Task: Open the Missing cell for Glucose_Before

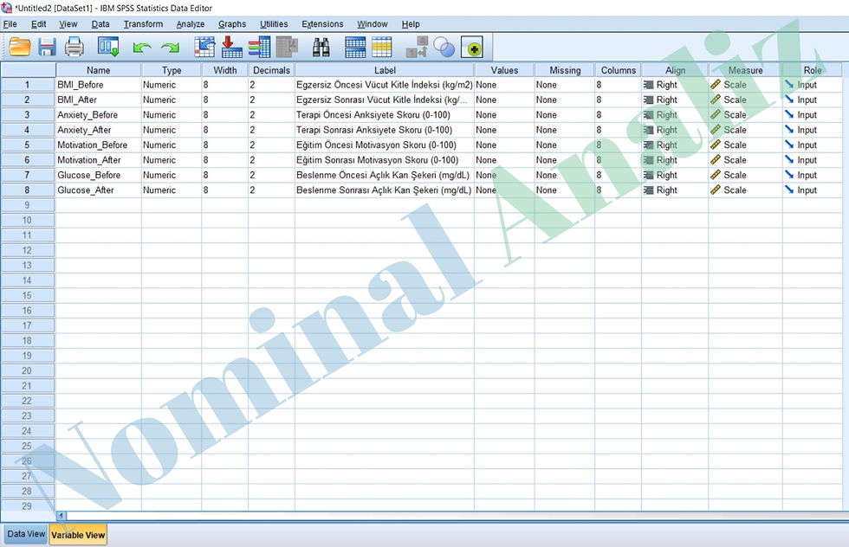Action: pyautogui.click(x=564, y=176)
